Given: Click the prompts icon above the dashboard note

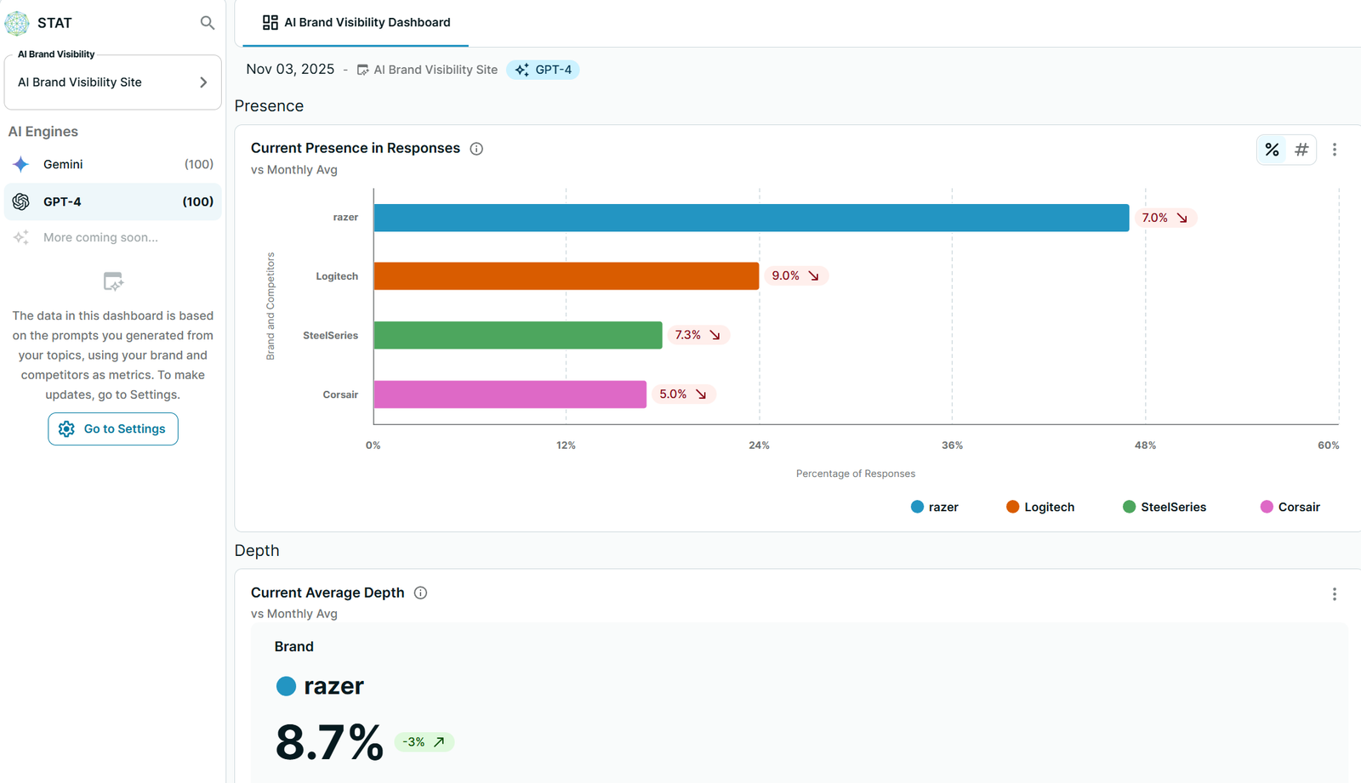Looking at the screenshot, I should [x=113, y=281].
